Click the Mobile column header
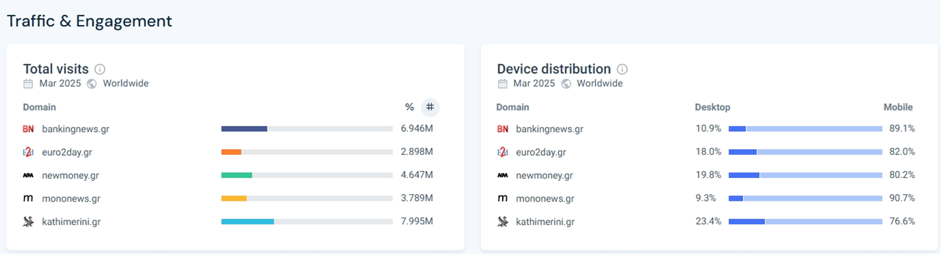Screen dimensions: 942x254 point(898,107)
